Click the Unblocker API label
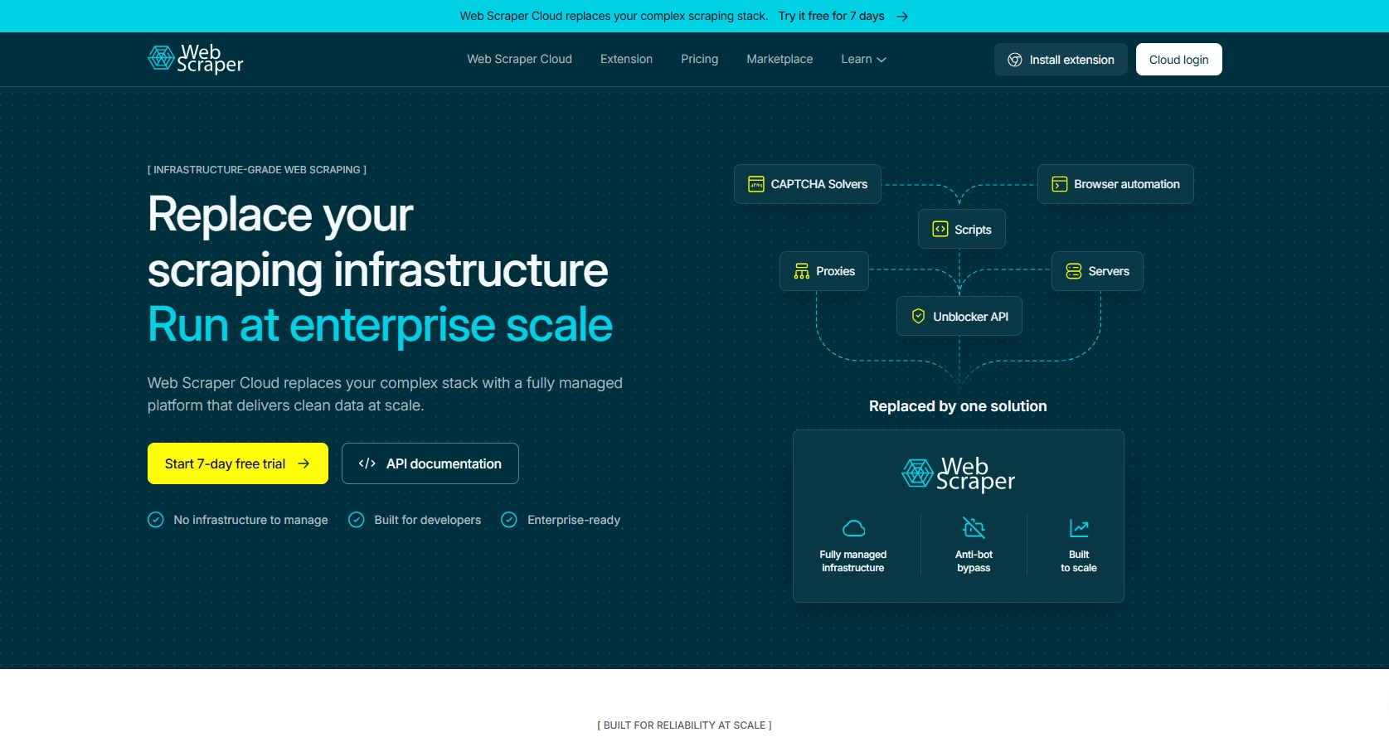Image resolution: width=1389 pixels, height=747 pixels. tap(971, 317)
